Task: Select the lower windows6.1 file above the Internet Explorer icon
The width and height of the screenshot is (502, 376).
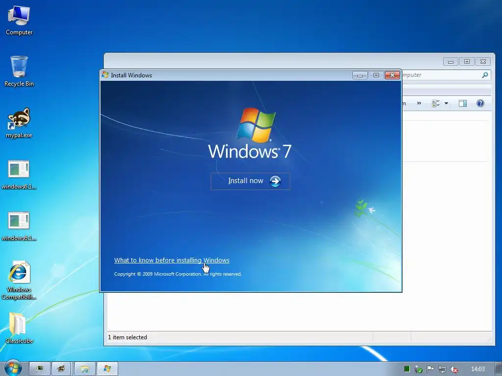Action: [19, 226]
